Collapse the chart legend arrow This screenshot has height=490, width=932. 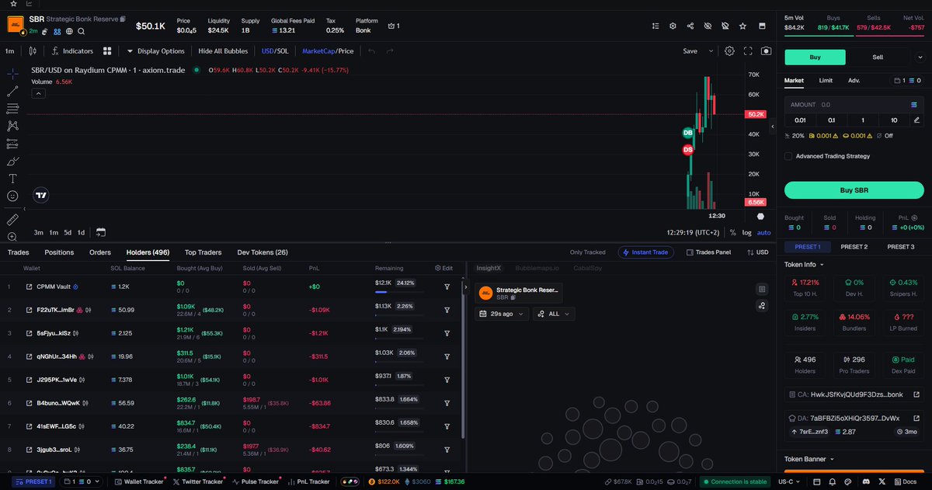pyautogui.click(x=38, y=93)
